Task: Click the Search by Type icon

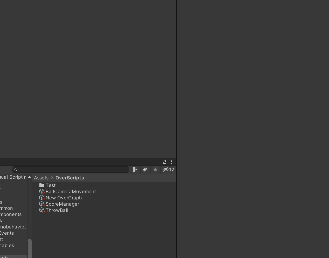Action: point(135,170)
